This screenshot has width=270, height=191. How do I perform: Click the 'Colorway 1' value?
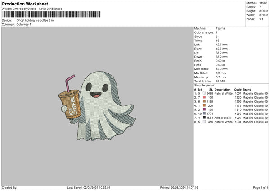click(x=24, y=24)
